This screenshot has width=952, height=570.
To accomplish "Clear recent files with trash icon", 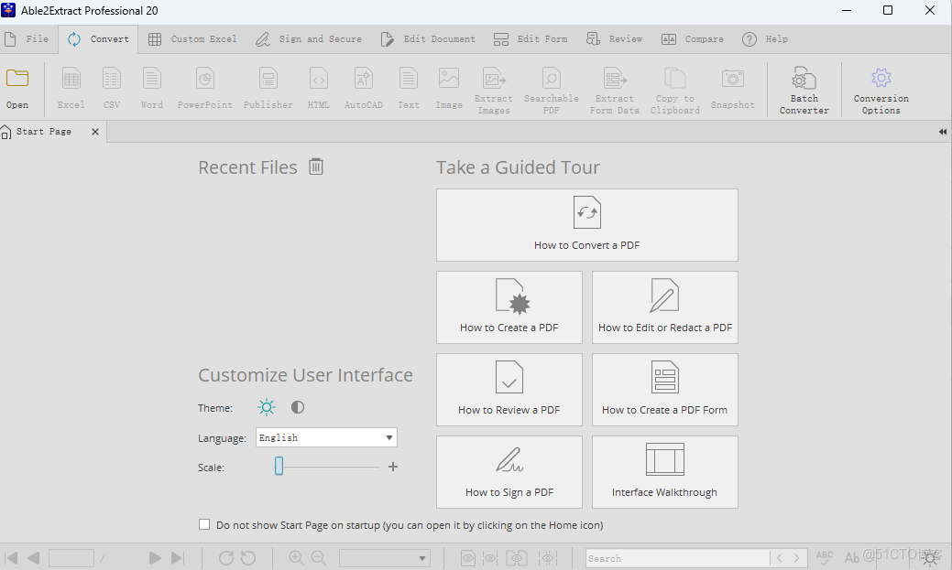I will point(316,167).
